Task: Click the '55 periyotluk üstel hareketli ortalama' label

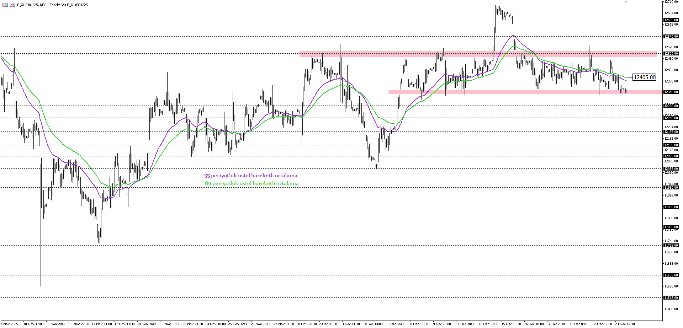Action: click(x=250, y=176)
